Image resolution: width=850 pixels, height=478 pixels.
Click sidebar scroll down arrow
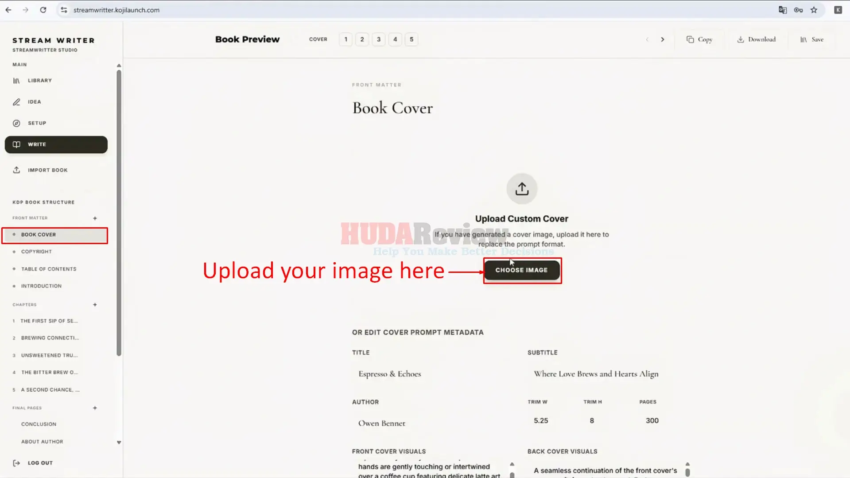[119, 442]
